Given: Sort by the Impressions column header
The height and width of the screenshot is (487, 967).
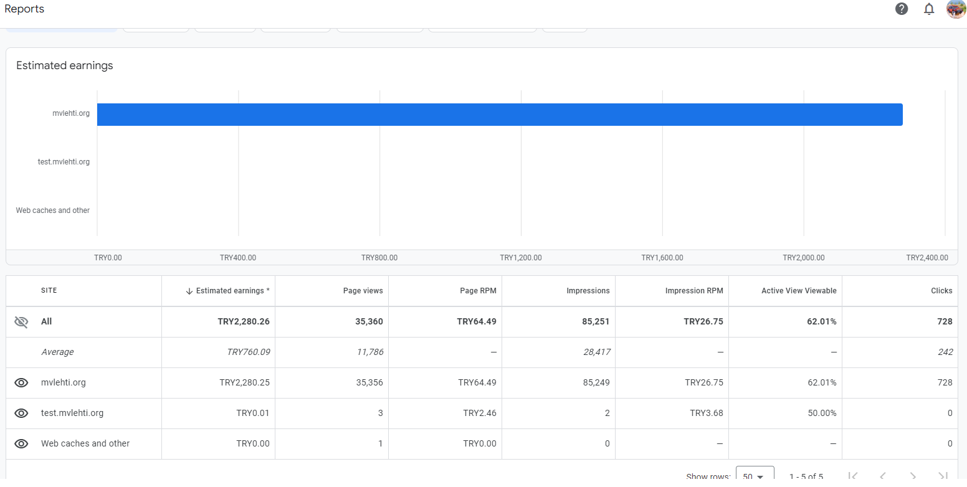Looking at the screenshot, I should (588, 291).
